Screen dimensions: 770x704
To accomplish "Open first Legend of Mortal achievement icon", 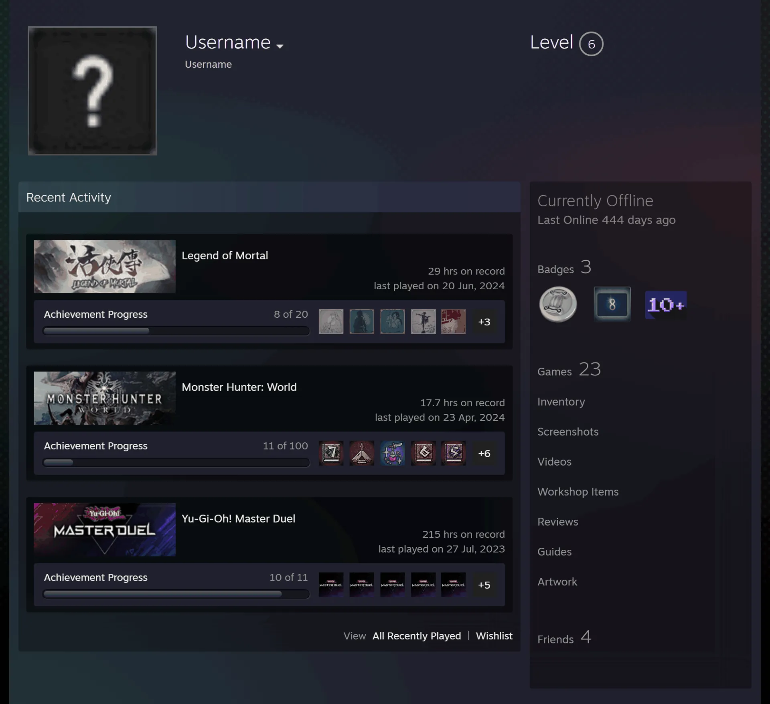I will [x=331, y=321].
